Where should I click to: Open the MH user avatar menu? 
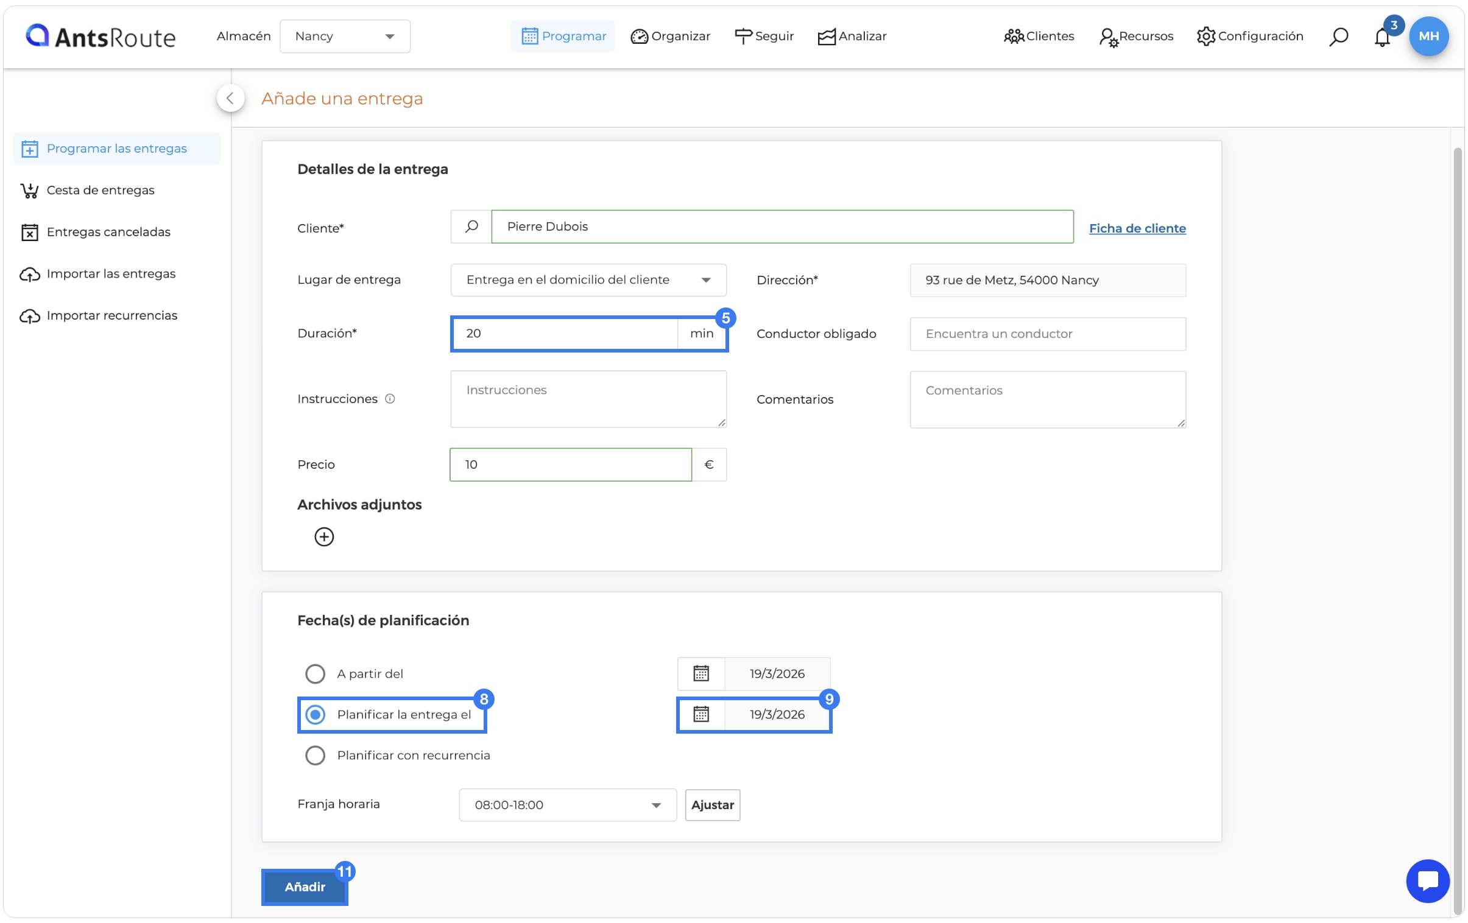coord(1428,36)
